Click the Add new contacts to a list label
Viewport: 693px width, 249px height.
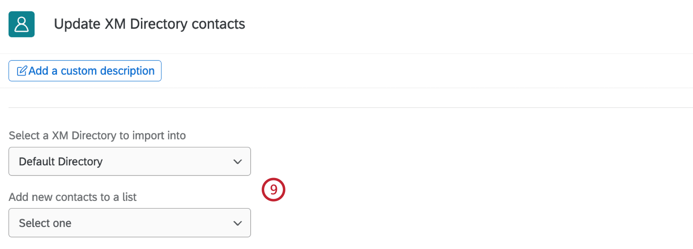(73, 197)
